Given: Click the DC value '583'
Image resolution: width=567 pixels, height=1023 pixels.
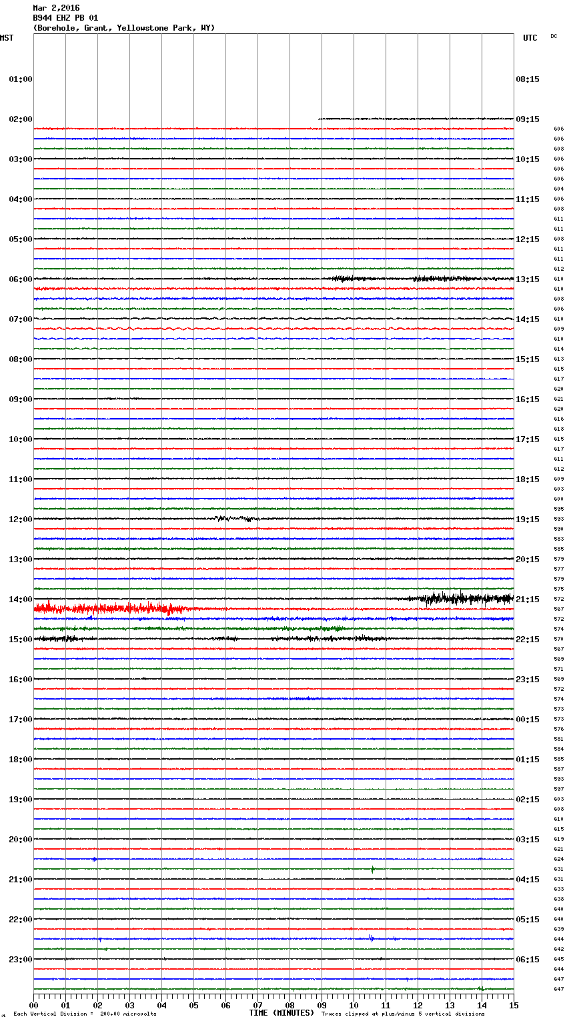Looking at the screenshot, I should (x=558, y=539).
